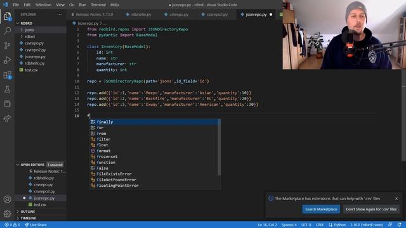Switch to the rdbhello.py tab

point(141,15)
